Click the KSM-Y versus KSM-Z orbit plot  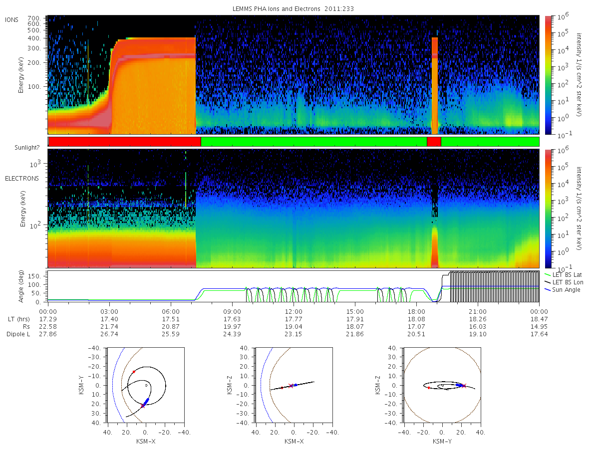pos(442,385)
